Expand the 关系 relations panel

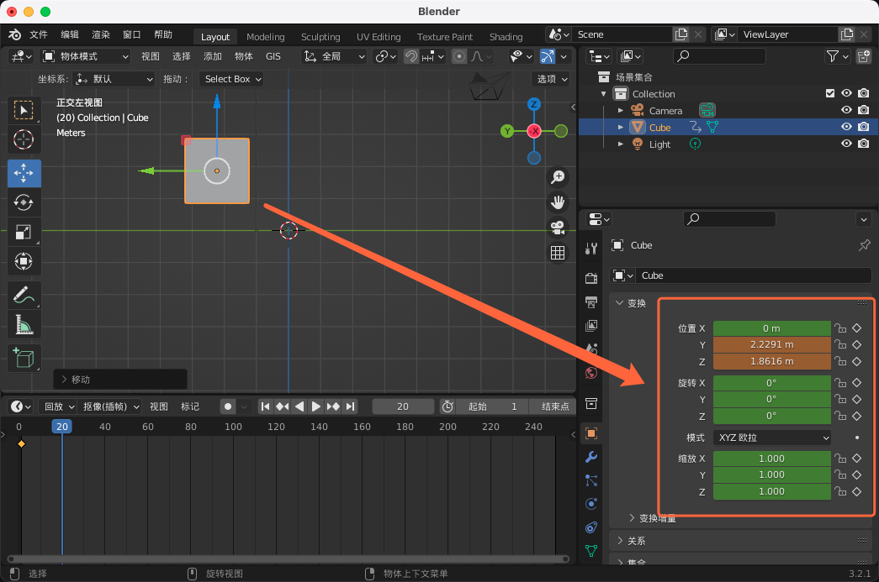(x=620, y=541)
